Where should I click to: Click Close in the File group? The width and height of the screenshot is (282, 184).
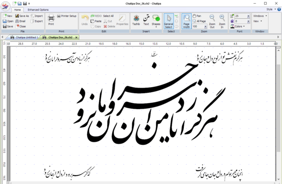(x=21, y=26)
